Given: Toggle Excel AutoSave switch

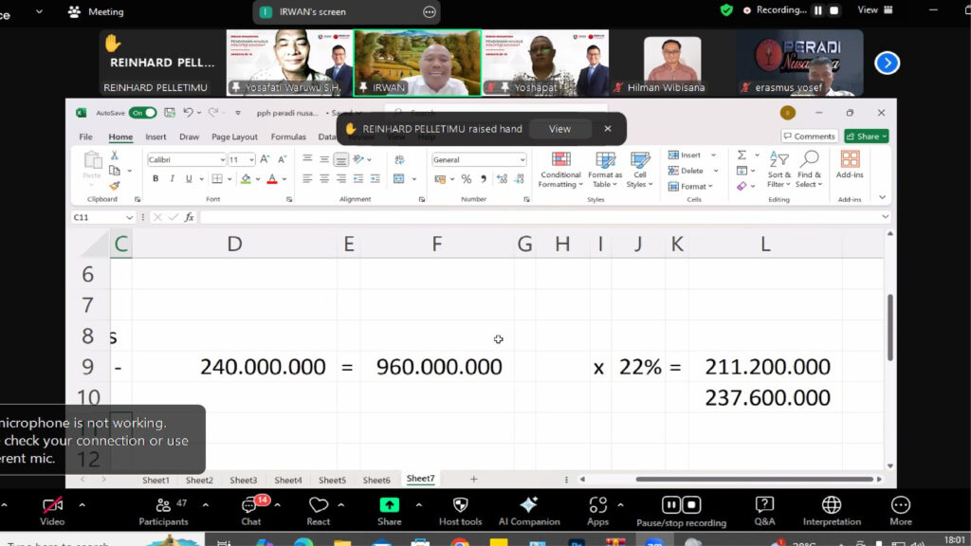Looking at the screenshot, I should (x=142, y=113).
